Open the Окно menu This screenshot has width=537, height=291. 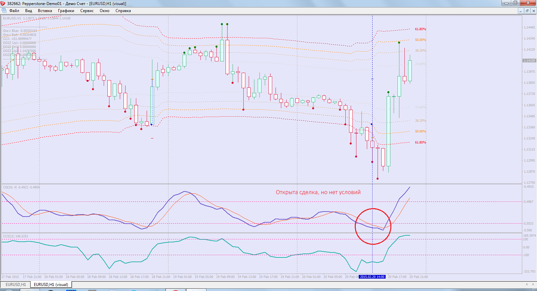[x=104, y=11]
